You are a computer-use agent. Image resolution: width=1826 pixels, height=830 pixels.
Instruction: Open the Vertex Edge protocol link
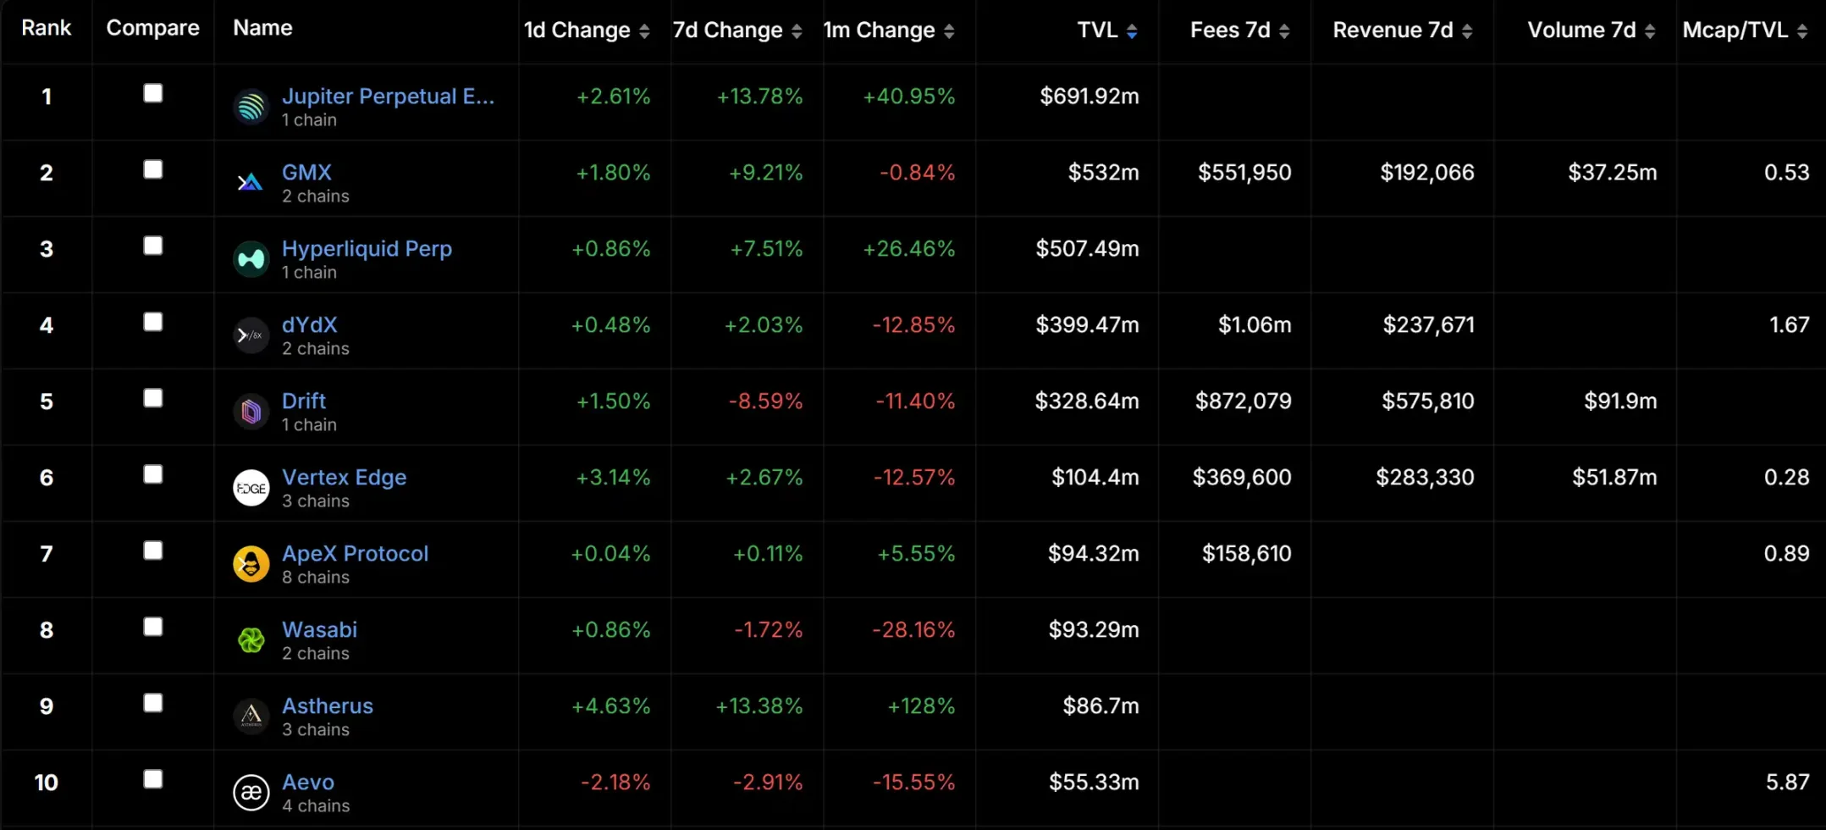pos(344,477)
